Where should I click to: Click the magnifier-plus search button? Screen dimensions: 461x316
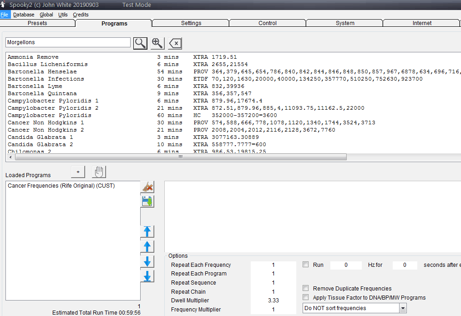tap(157, 43)
